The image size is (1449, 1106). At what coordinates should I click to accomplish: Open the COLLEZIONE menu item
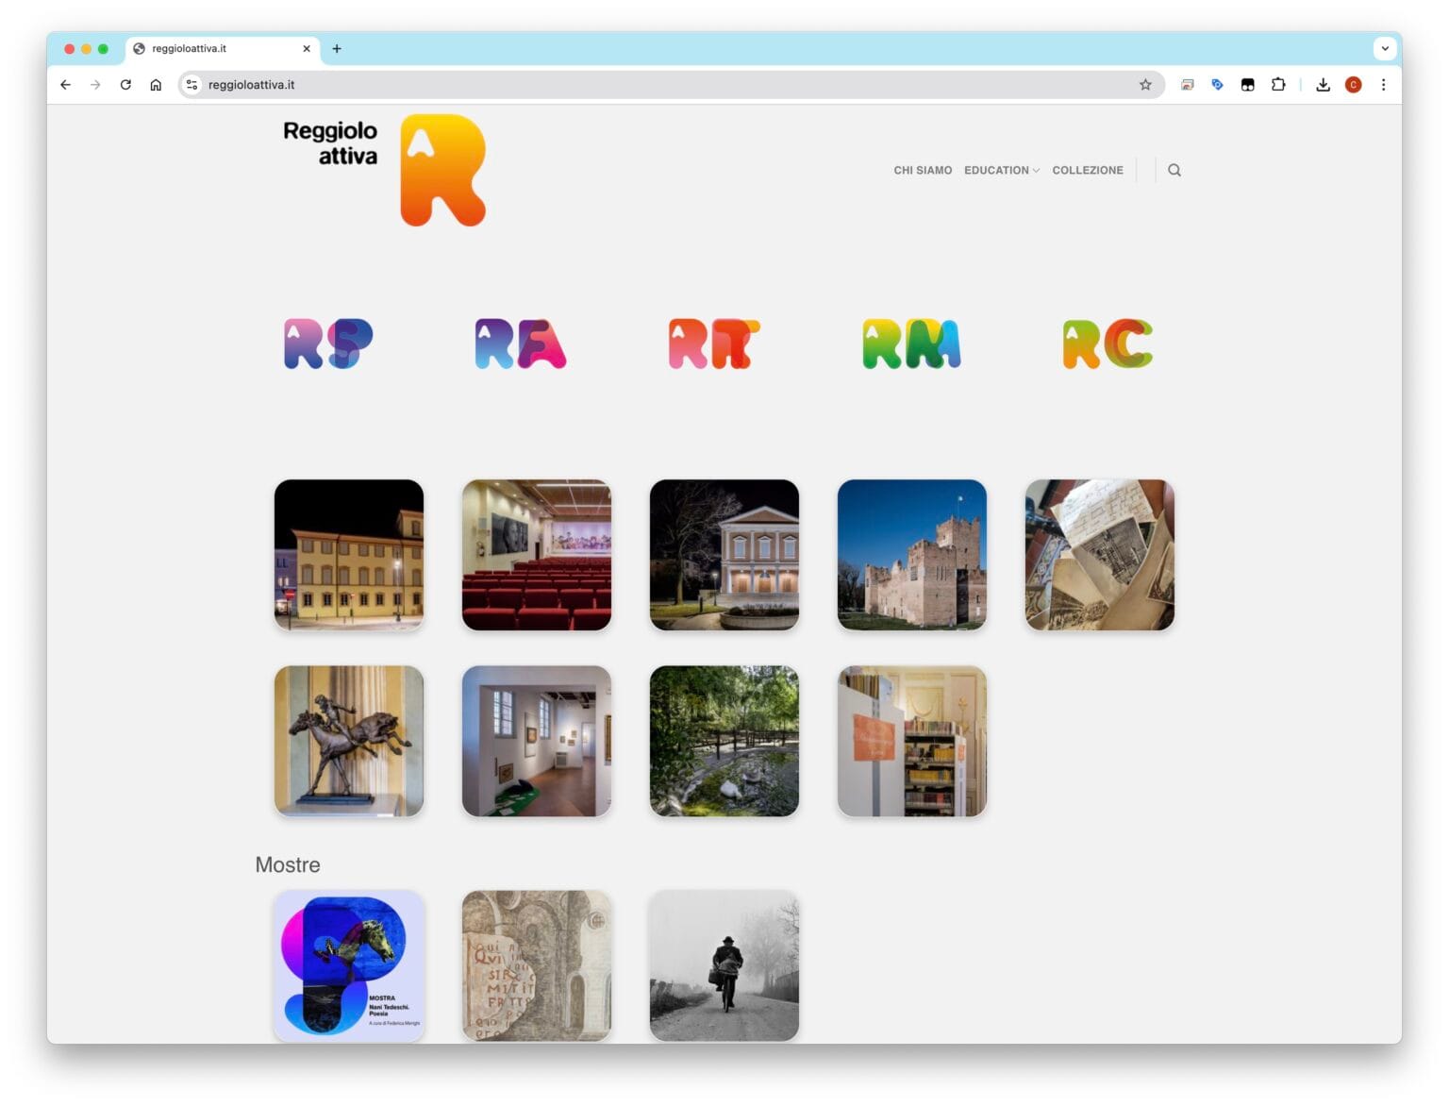pos(1087,170)
